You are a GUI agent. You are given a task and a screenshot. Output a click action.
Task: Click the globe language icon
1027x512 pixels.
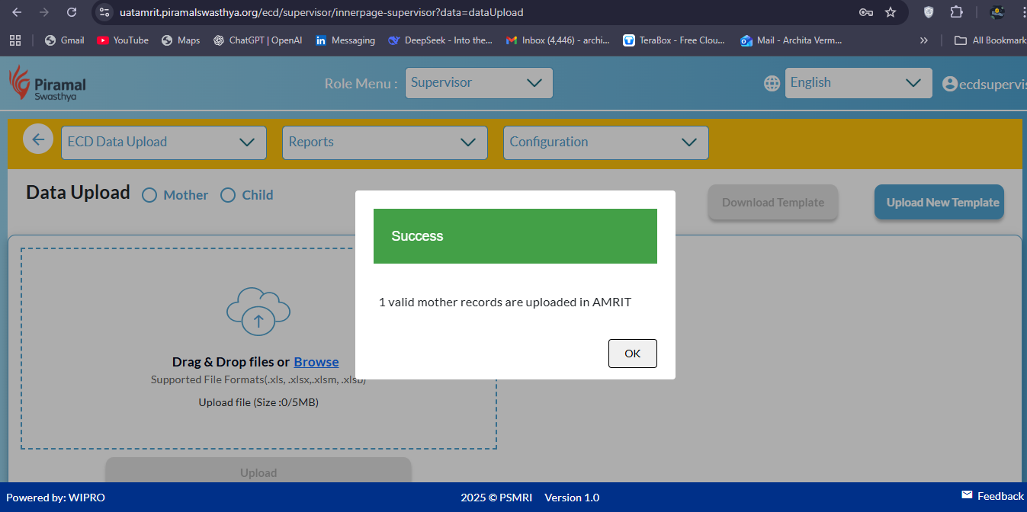(x=772, y=83)
